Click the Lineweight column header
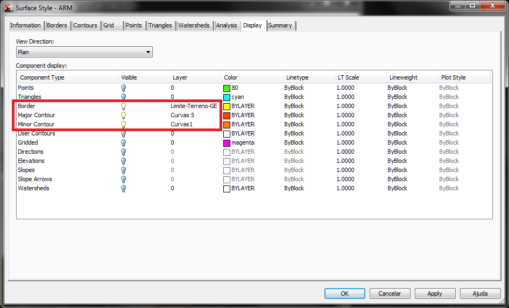Viewport: 509px width, 308px height. point(412,77)
